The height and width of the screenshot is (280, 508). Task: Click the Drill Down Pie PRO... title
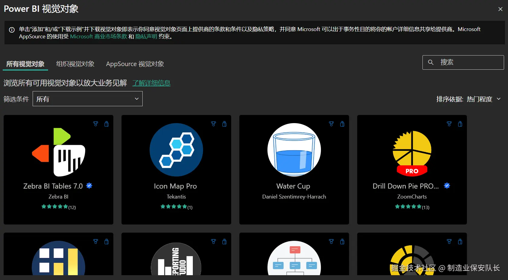[x=406, y=186]
